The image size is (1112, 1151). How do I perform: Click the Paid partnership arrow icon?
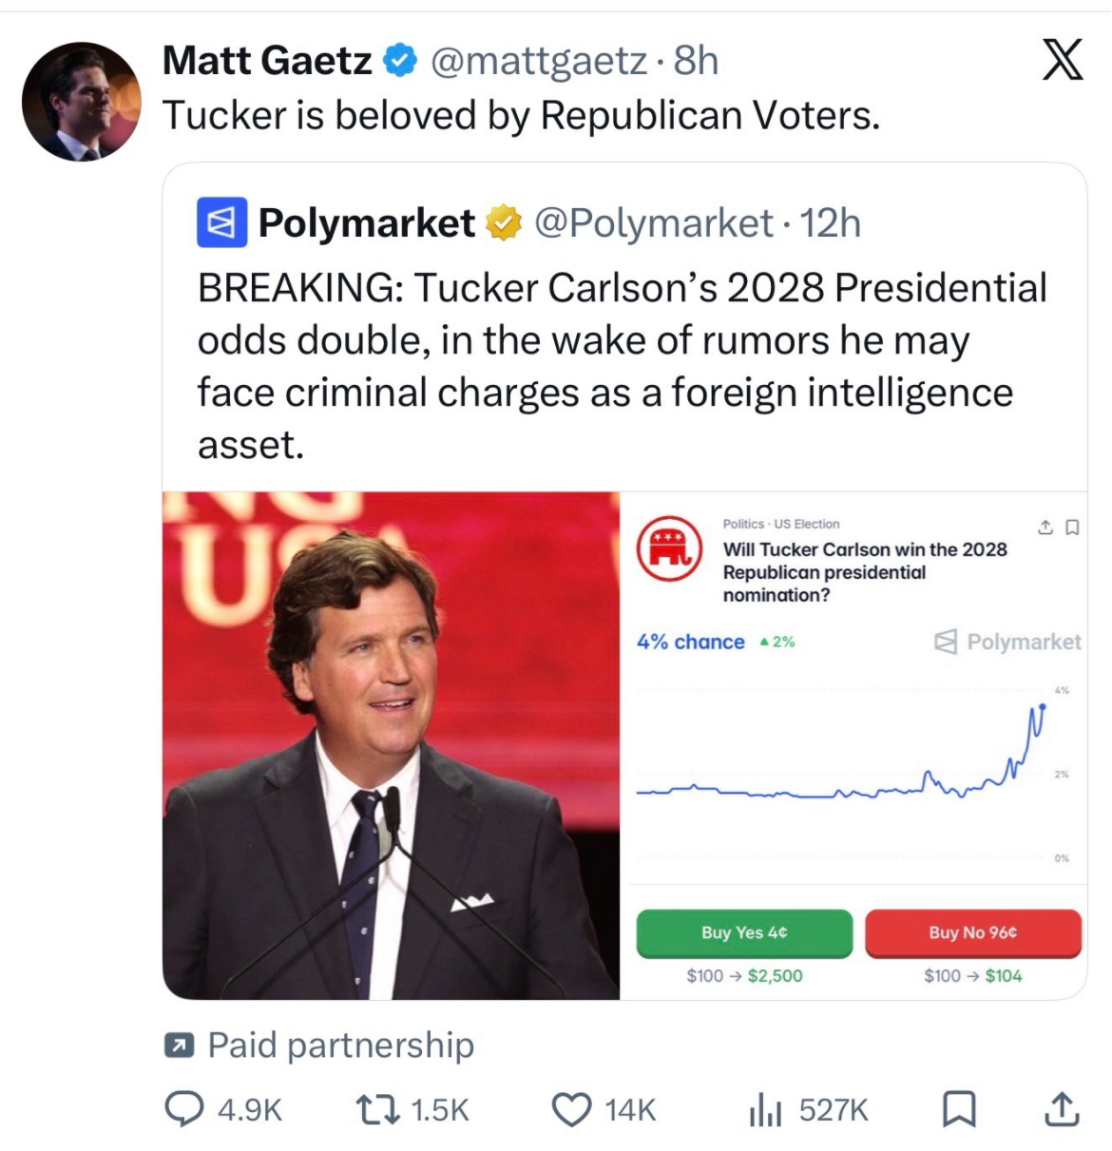coord(178,1045)
